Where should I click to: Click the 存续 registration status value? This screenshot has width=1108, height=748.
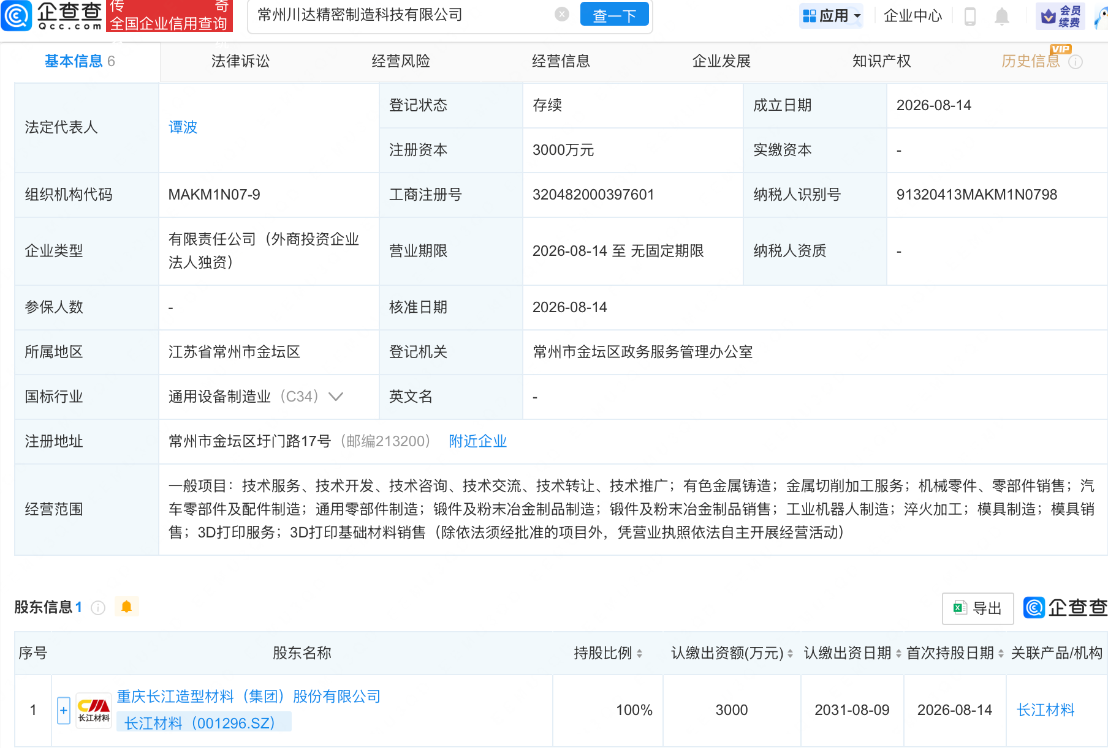(x=547, y=105)
